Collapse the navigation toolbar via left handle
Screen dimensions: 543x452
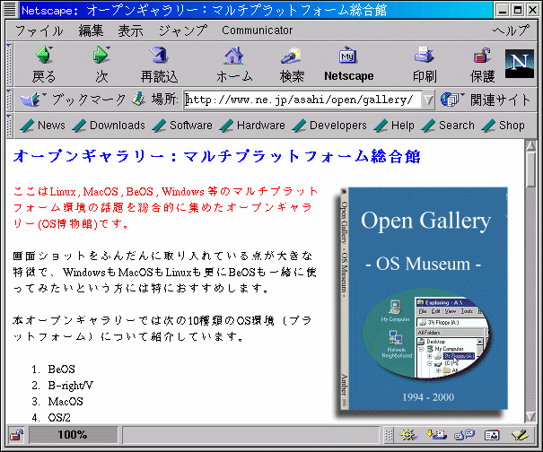[x=9, y=65]
